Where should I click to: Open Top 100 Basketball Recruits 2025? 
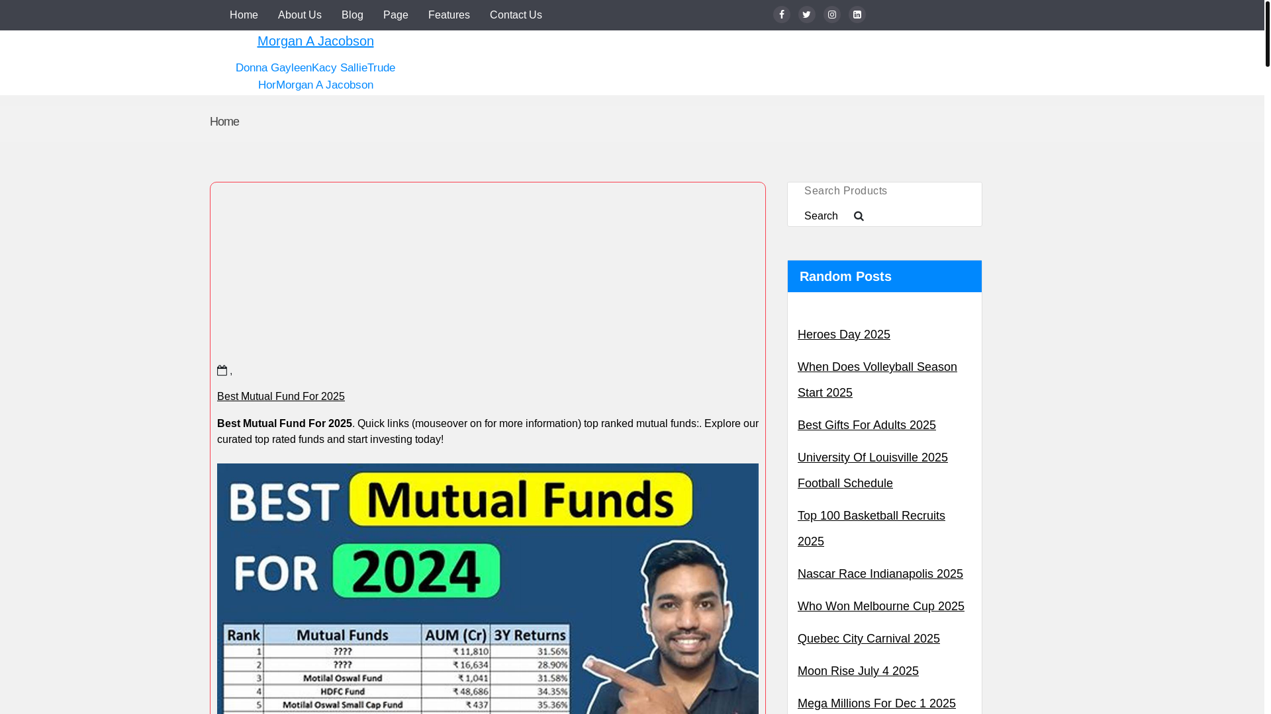pos(871,528)
